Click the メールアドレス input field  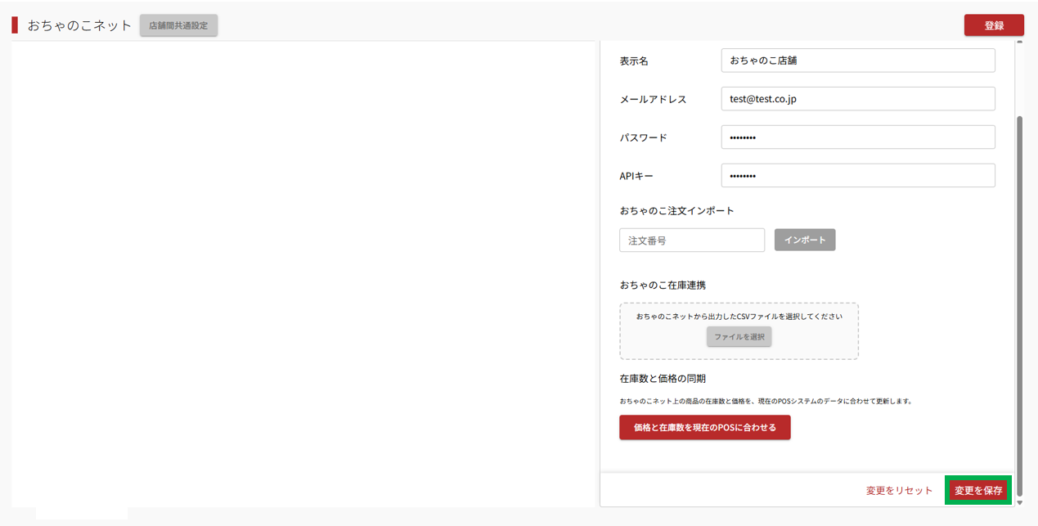[857, 99]
